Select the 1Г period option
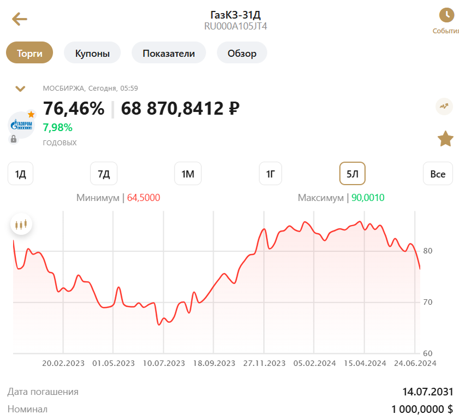 [270, 173]
